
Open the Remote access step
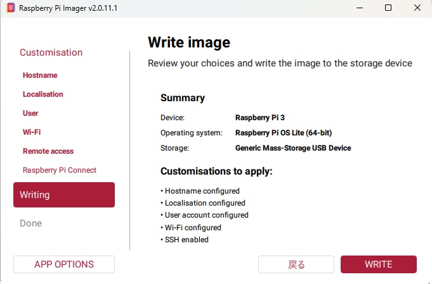pyautogui.click(x=48, y=151)
